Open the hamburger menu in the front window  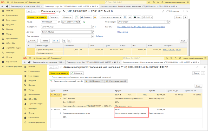point(30,58)
